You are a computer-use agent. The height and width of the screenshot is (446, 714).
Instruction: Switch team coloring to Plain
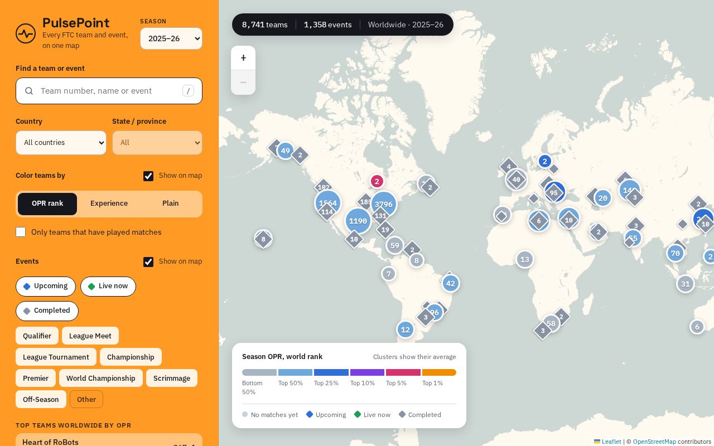(x=171, y=204)
